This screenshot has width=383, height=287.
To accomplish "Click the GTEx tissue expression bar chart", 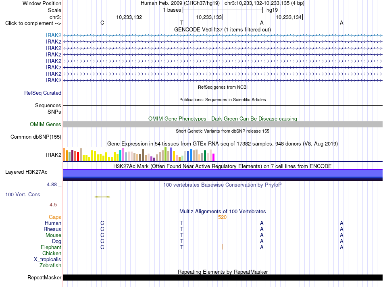I will (139, 154).
